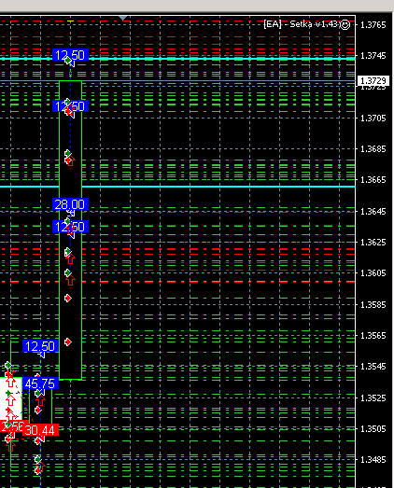
Task: Click the 12.50 label on the upper cyan line
Action: (x=71, y=55)
